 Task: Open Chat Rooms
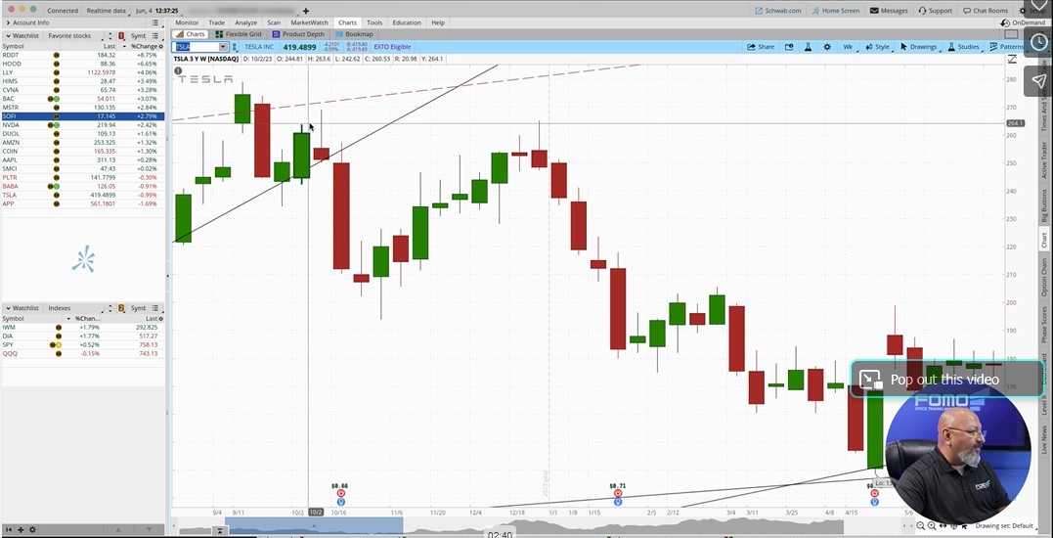click(x=986, y=11)
